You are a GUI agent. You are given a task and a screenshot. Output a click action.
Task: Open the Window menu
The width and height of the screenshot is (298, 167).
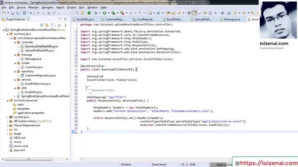[92, 7]
